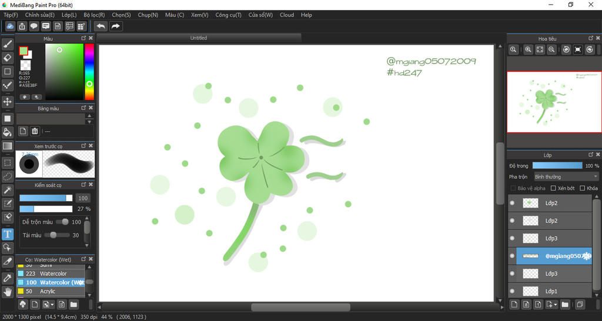The image size is (602, 321).
Task: Select the rectangular Select tool
Action: click(7, 162)
